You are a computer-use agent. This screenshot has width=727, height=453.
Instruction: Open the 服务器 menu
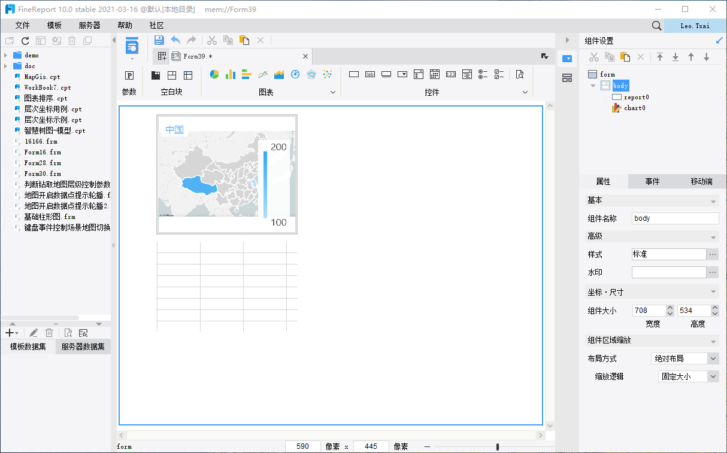tap(90, 25)
